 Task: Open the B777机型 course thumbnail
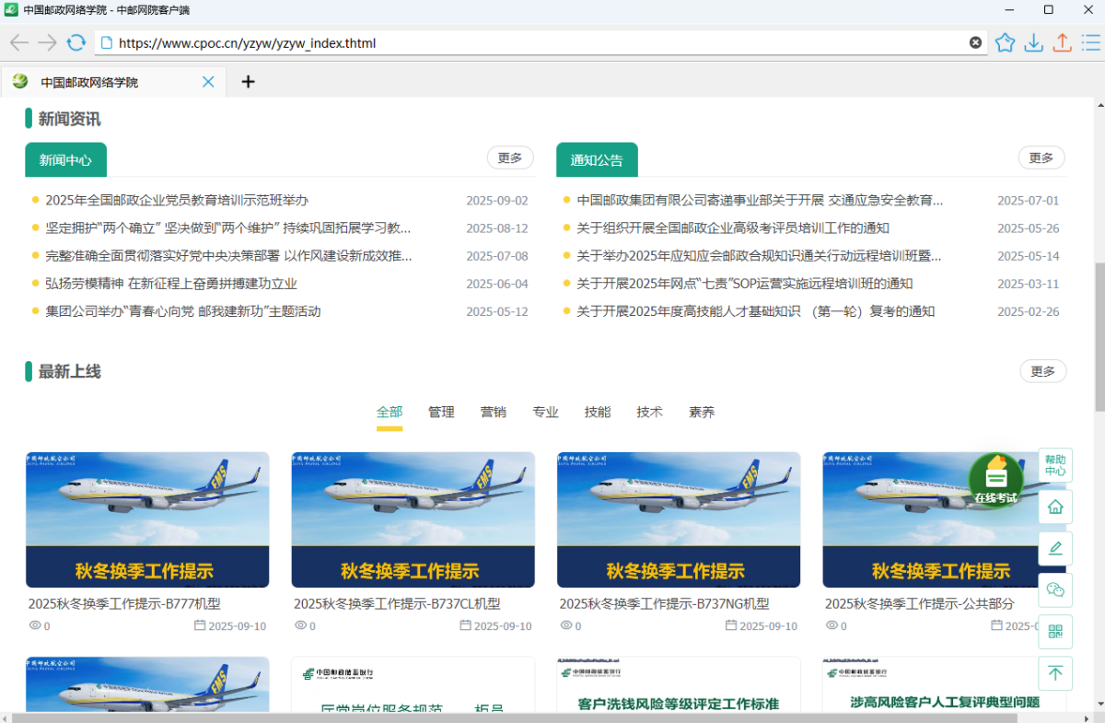[x=147, y=519]
